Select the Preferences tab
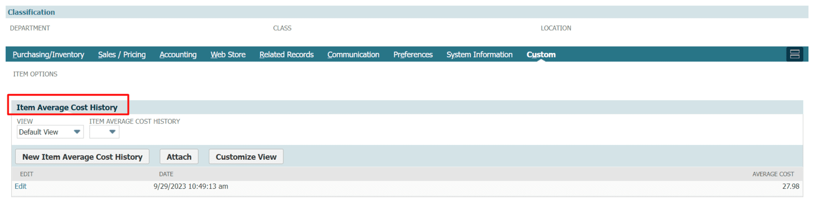This screenshot has height=207, width=815. click(413, 54)
